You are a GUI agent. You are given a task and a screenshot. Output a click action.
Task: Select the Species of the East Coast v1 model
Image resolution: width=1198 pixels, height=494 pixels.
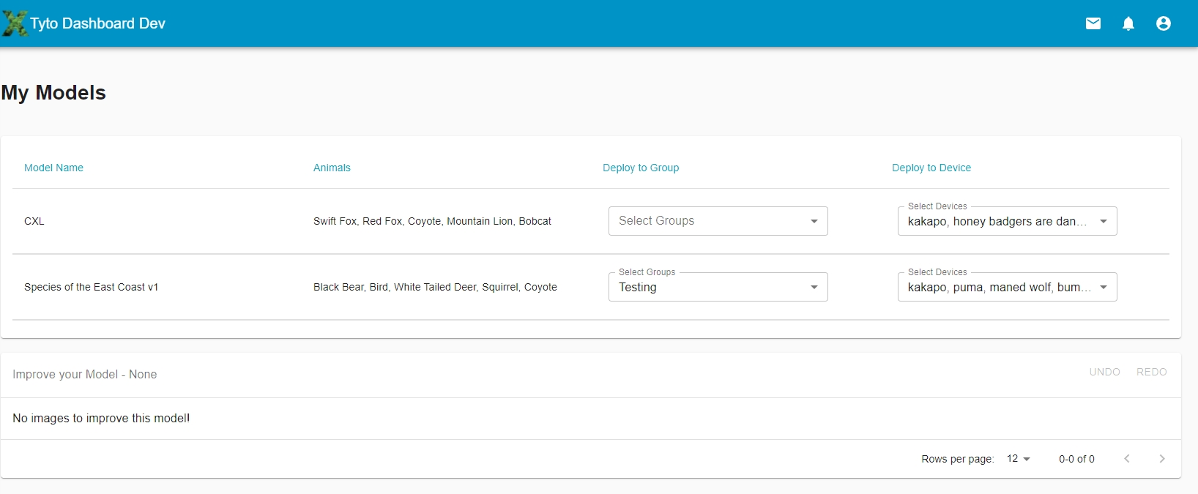[x=91, y=287]
